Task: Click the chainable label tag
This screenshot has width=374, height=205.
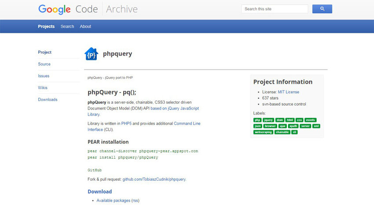Action: pos(282,132)
